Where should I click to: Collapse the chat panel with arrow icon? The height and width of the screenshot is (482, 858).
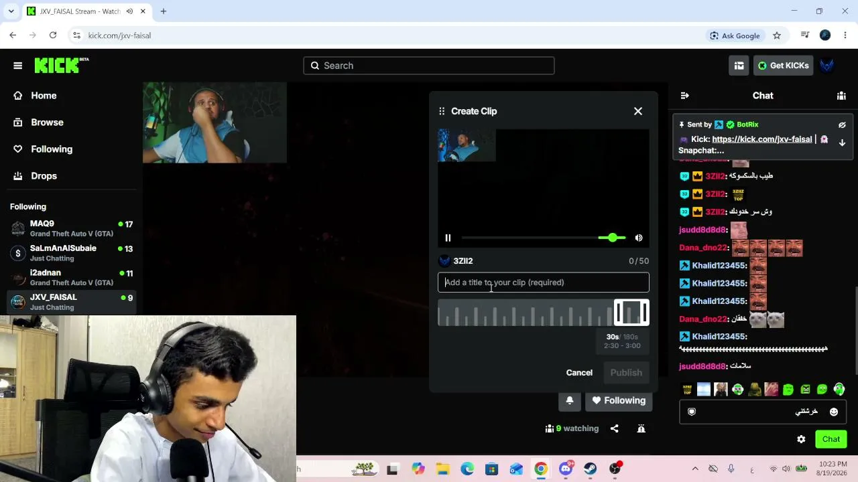pos(684,96)
